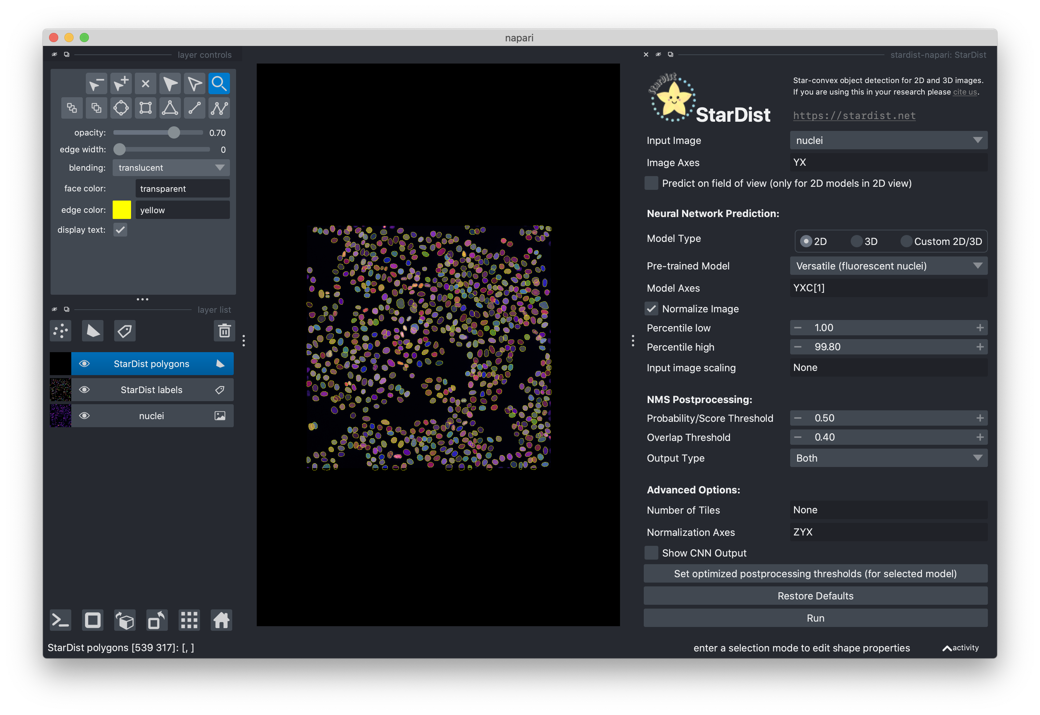Select the add rectangle shape tool
The height and width of the screenshot is (715, 1040).
point(145,108)
